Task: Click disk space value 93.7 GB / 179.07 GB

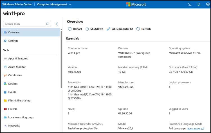Action: click(181, 72)
